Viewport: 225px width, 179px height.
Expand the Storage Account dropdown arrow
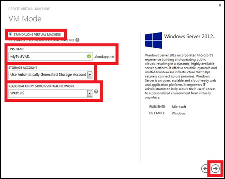pos(90,75)
